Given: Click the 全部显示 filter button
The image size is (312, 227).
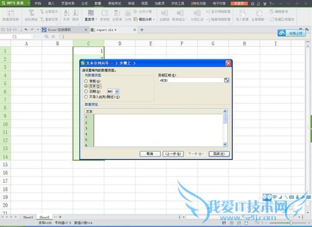Looking at the screenshot, I should click(49, 12).
